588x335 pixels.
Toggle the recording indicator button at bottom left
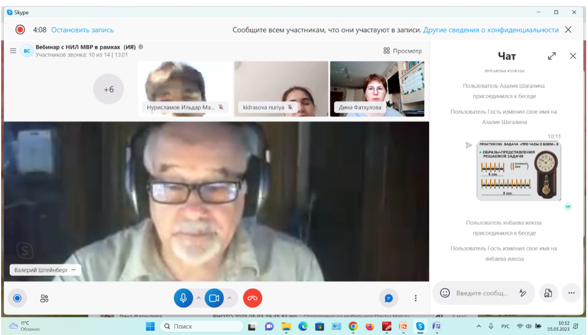coord(17,298)
